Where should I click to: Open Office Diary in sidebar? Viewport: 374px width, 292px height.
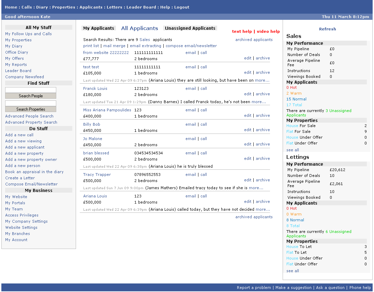17,52
